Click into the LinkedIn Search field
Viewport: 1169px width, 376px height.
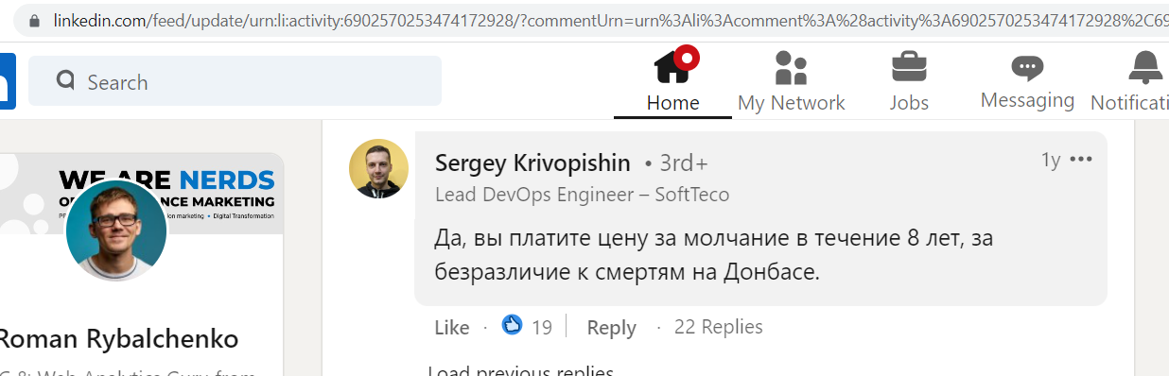[x=235, y=81]
